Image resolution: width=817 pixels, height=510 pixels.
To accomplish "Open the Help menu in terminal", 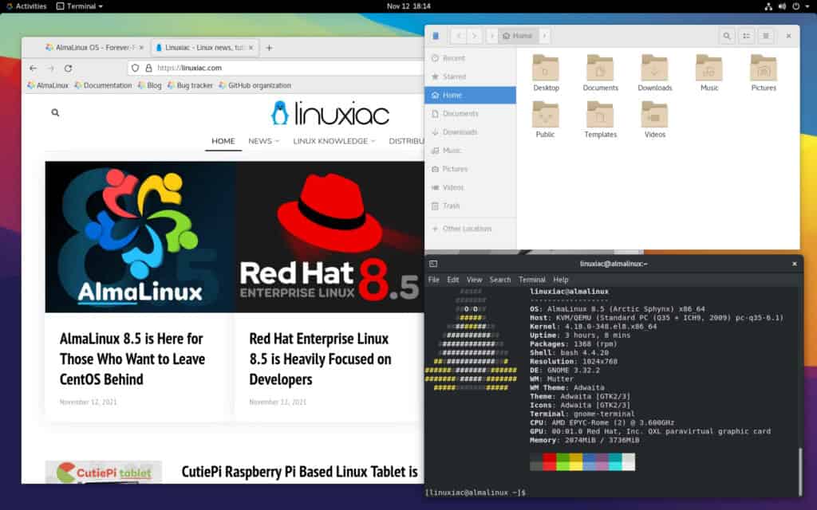I will tap(561, 280).
